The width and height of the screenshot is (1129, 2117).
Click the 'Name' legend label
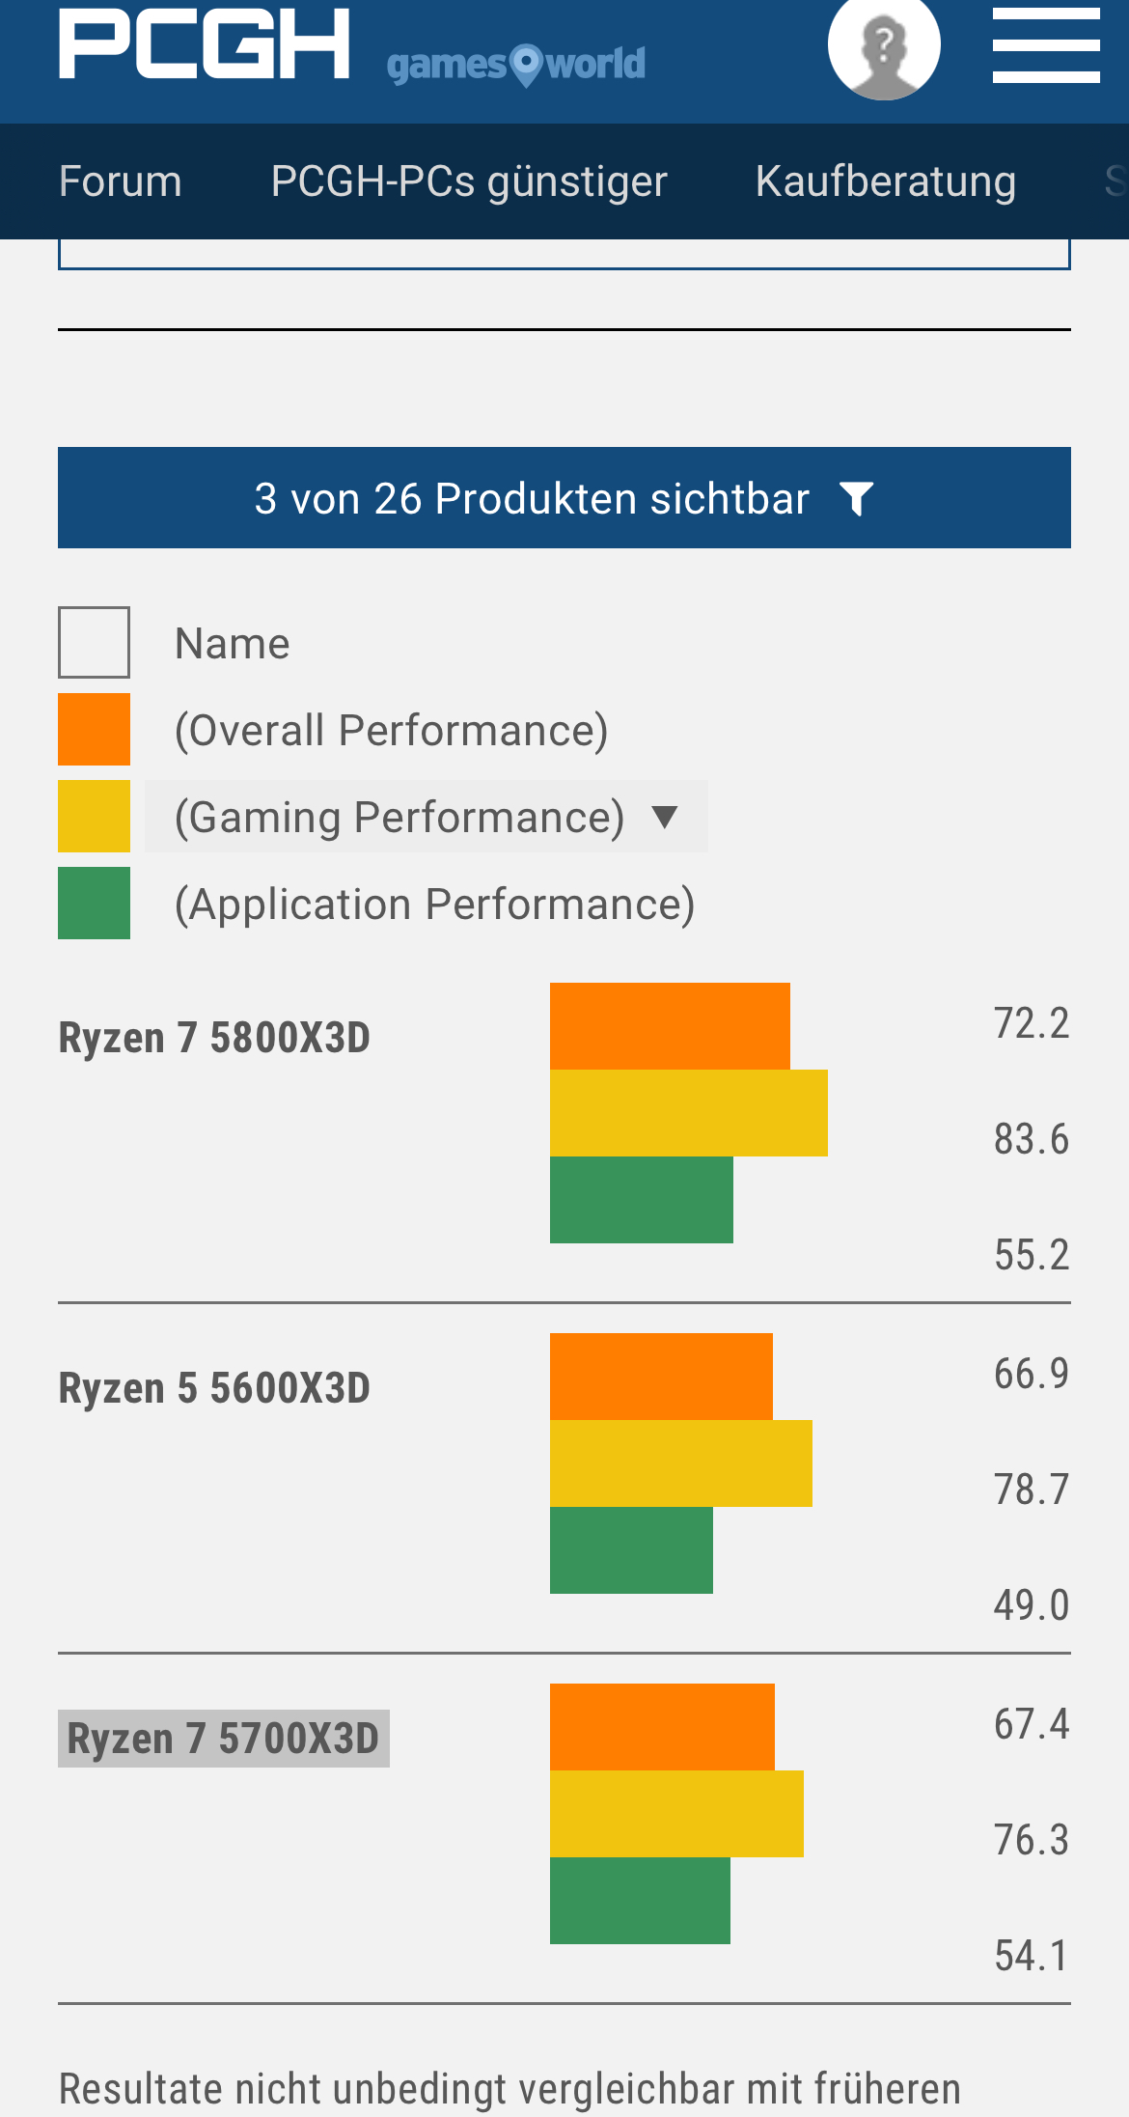(232, 644)
